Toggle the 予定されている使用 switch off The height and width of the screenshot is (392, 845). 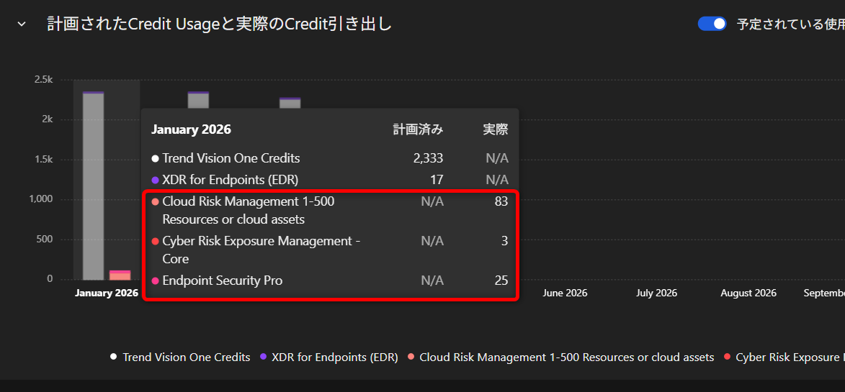[712, 24]
